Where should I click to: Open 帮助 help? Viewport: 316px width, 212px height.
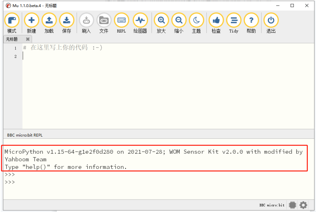pos(251,23)
